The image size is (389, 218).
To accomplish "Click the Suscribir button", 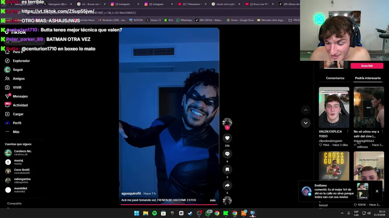I will (x=367, y=66).
